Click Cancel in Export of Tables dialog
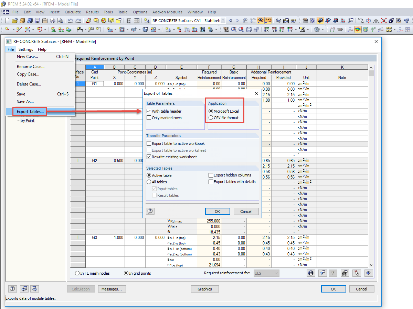 [246, 211]
